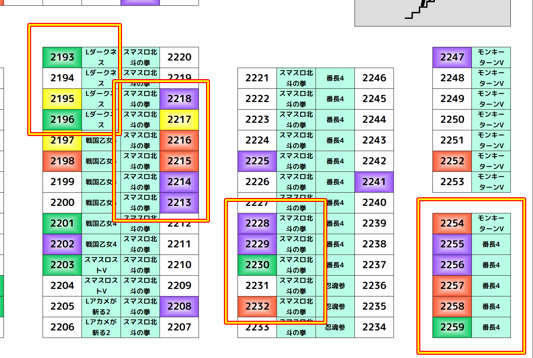Viewport: 533px width, 358px height.
Task: Click green machine cell 2230
Action: (x=257, y=265)
